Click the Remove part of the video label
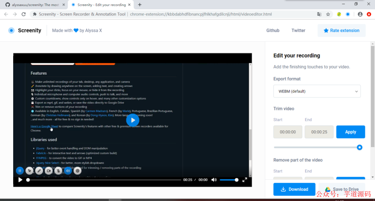The height and width of the screenshot is (201, 375). (x=298, y=160)
